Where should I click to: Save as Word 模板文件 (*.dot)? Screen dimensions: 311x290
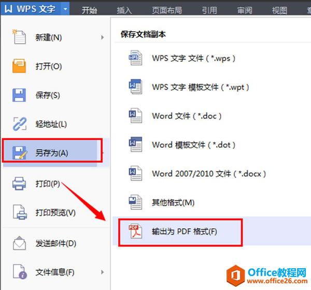(212, 144)
